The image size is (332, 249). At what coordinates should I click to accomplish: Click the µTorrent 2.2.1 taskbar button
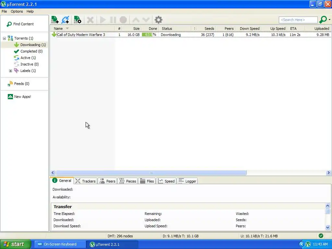coord(112,244)
